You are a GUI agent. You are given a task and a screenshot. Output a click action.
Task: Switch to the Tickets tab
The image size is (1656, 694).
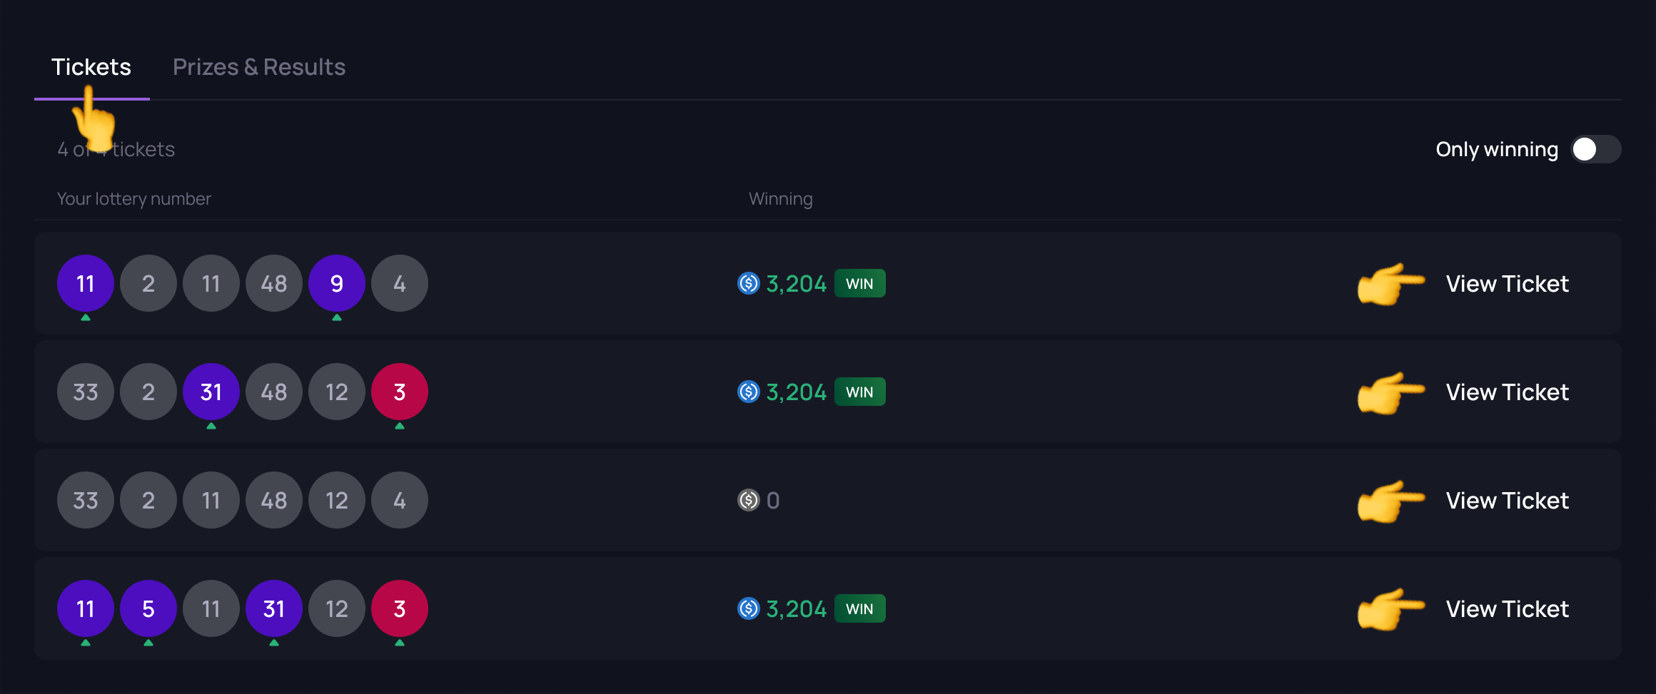[x=91, y=67]
